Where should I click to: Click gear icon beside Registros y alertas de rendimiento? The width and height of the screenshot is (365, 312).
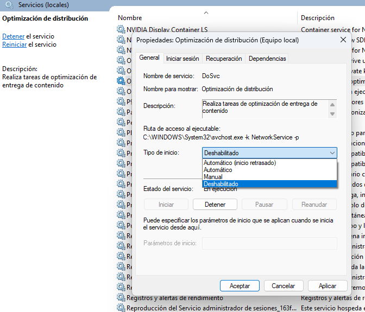tap(121, 298)
